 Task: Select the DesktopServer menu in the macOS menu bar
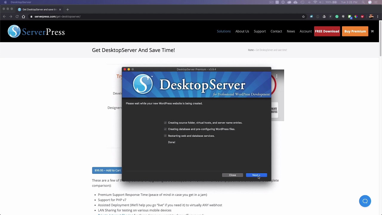tap(21, 2)
